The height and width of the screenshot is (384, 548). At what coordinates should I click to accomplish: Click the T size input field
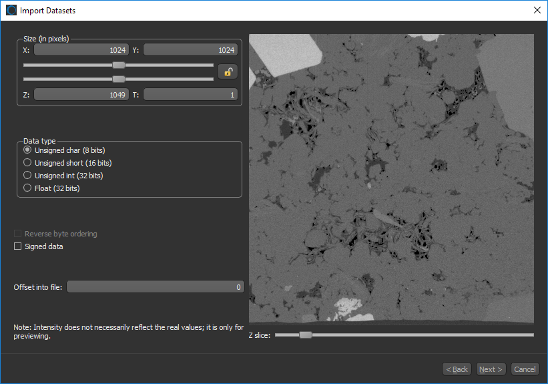coord(190,95)
